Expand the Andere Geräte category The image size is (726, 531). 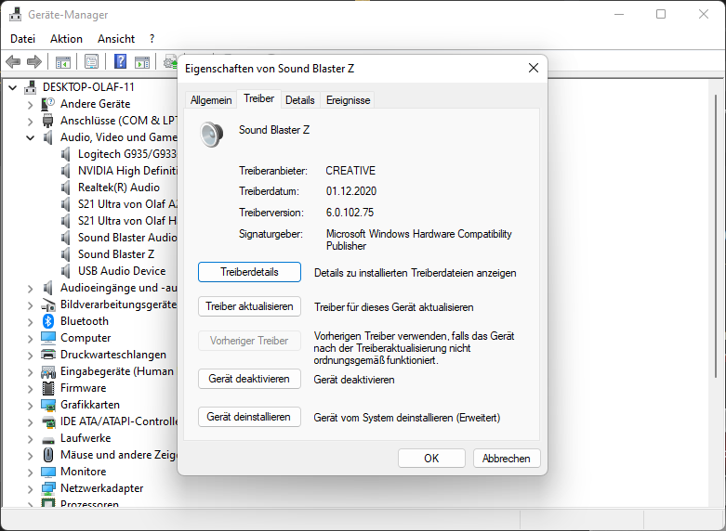pyautogui.click(x=30, y=105)
